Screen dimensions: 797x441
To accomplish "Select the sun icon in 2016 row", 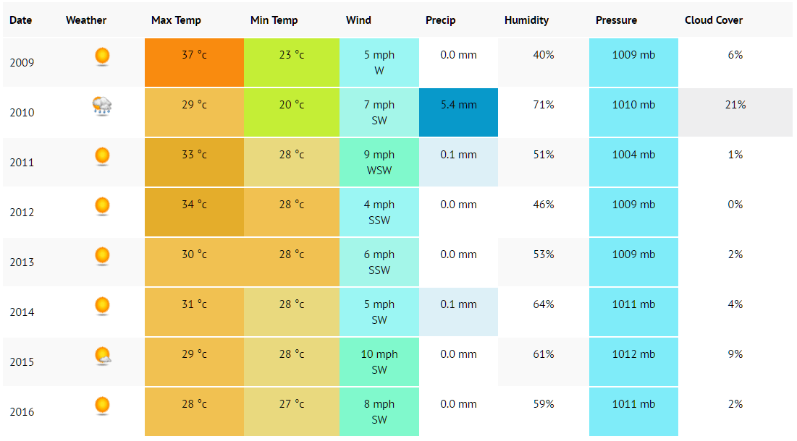I will click(102, 406).
